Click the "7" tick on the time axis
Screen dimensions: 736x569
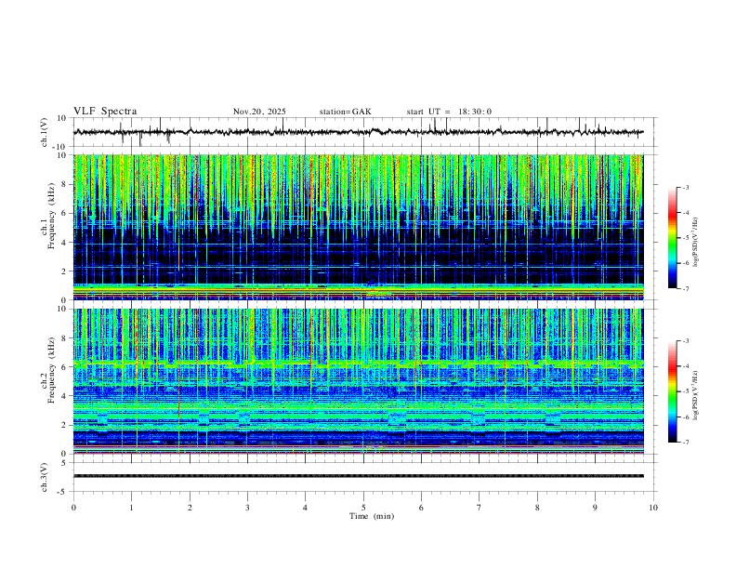pyautogui.click(x=480, y=508)
